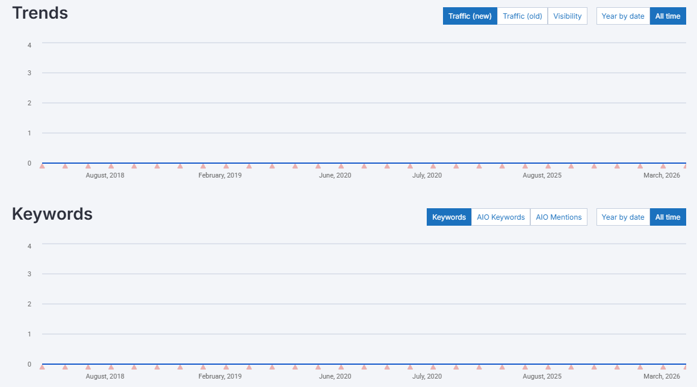Choose Year by date for Trends
Viewport: 697px width, 387px height.
[x=623, y=16]
